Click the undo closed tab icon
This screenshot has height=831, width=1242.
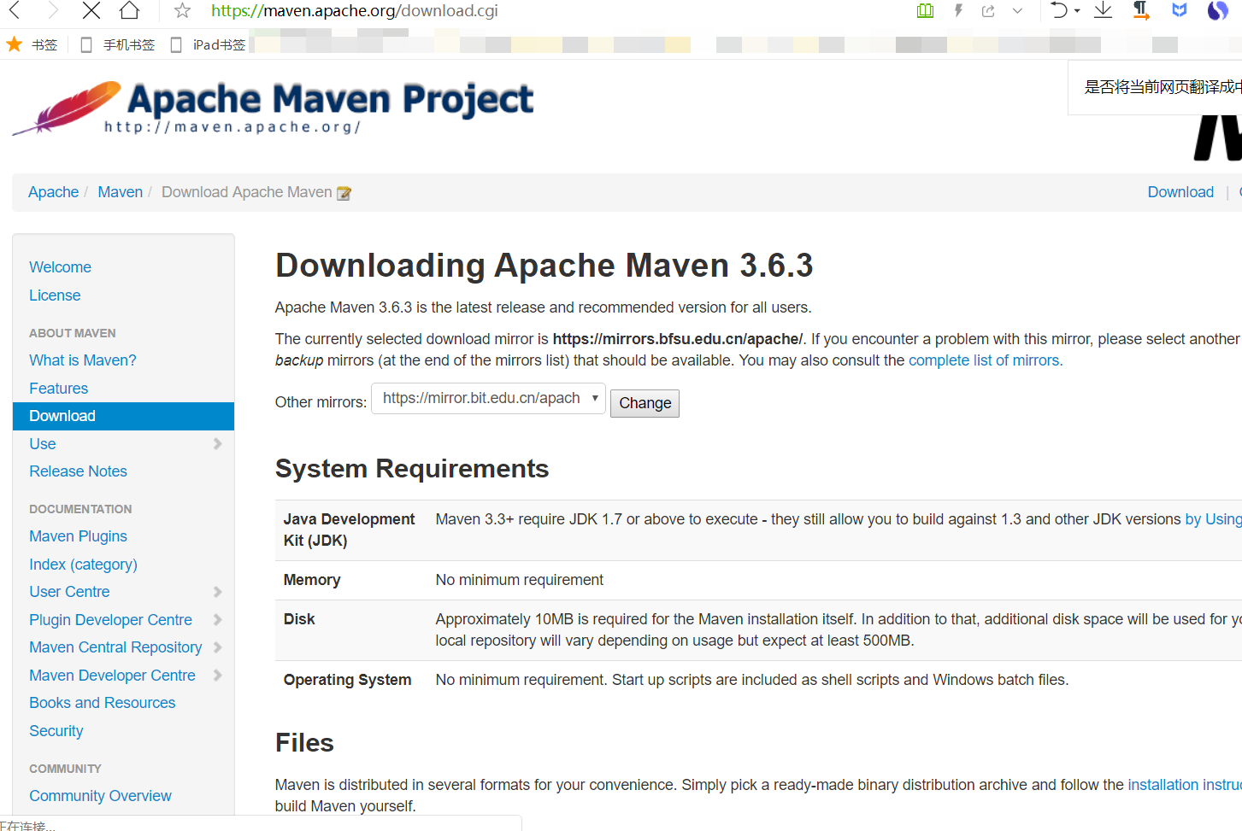(x=1059, y=10)
